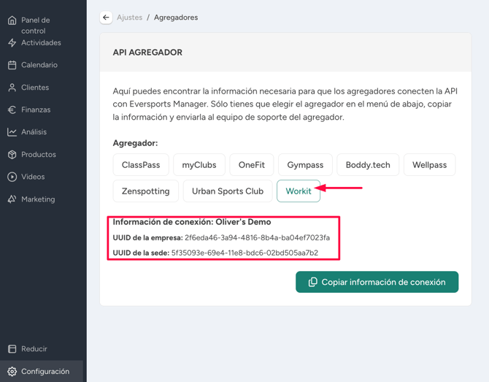Open Configuración in the sidebar

[x=45, y=371]
